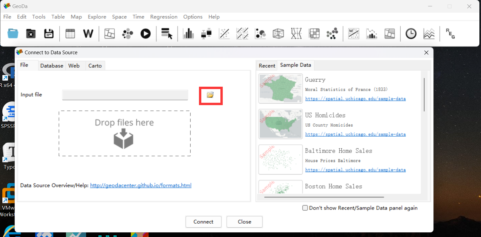
Task: Open the Map menu
Action: point(76,17)
